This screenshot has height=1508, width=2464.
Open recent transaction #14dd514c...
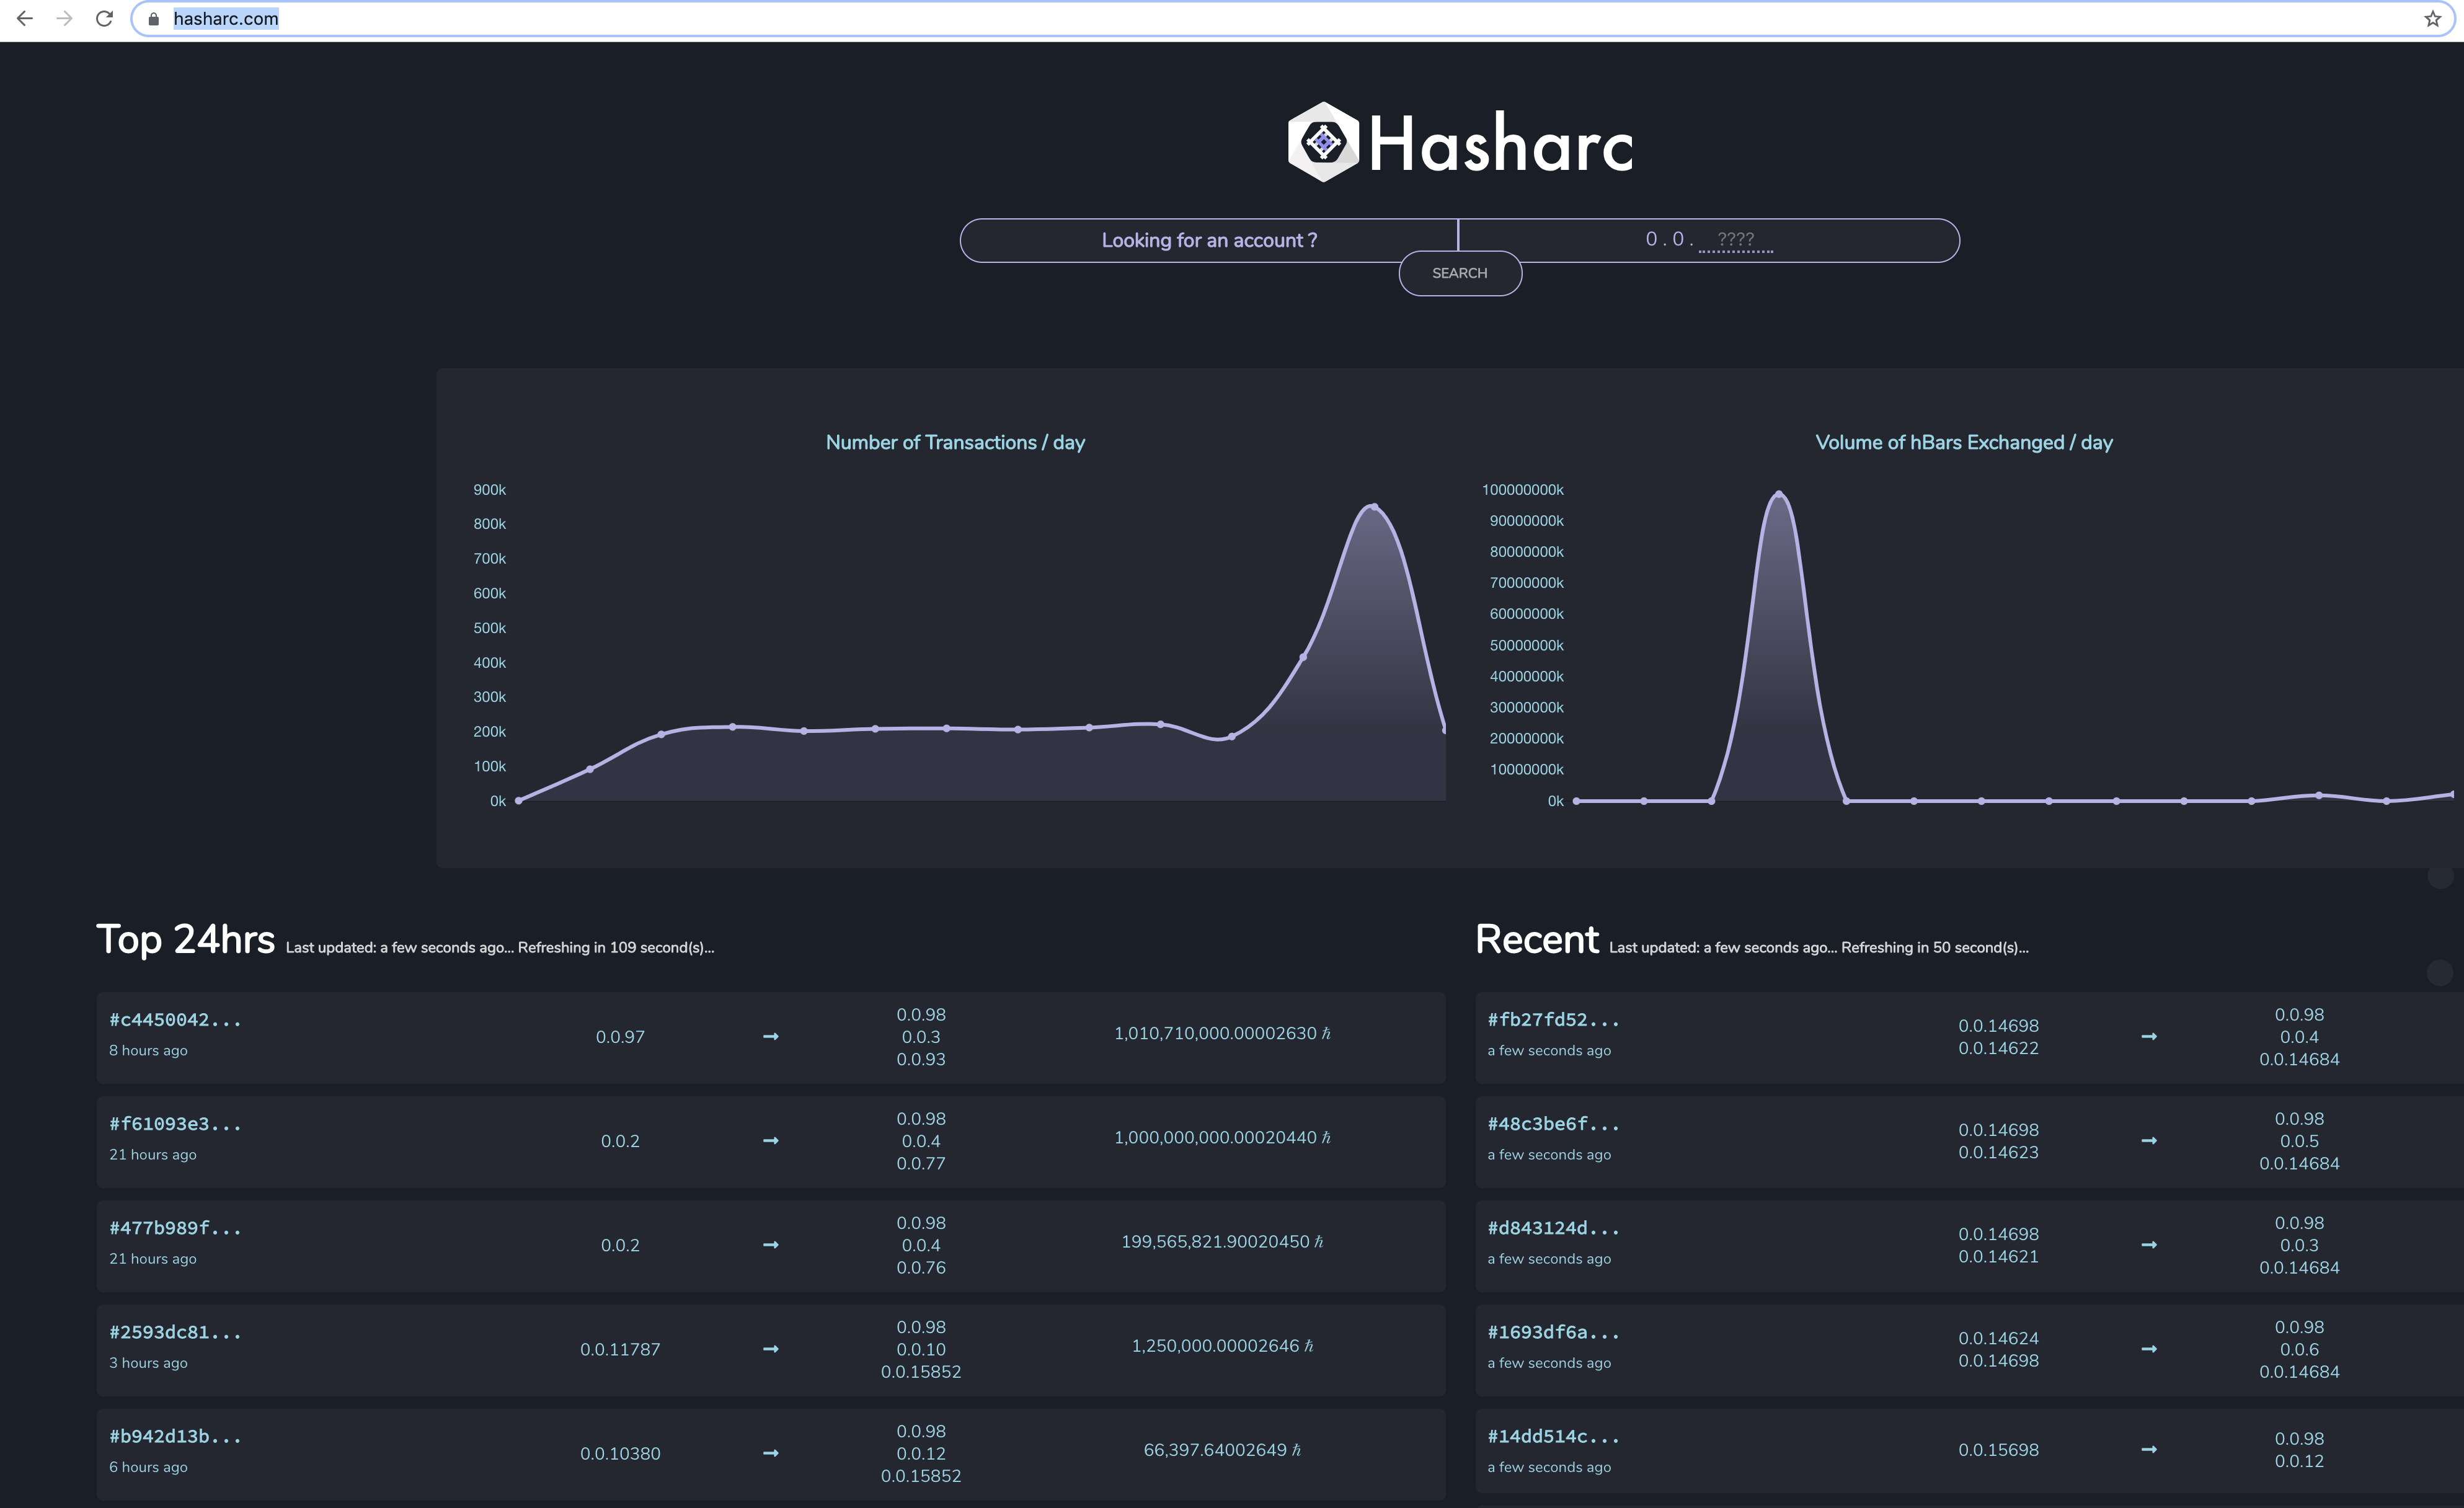click(1553, 1436)
